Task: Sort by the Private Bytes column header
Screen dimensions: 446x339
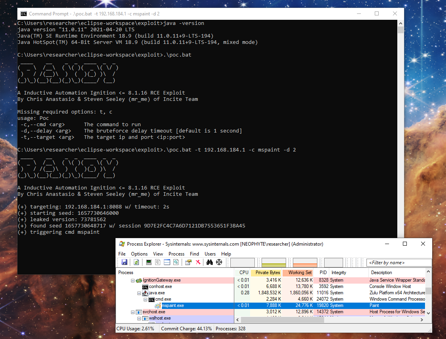Action: point(266,273)
